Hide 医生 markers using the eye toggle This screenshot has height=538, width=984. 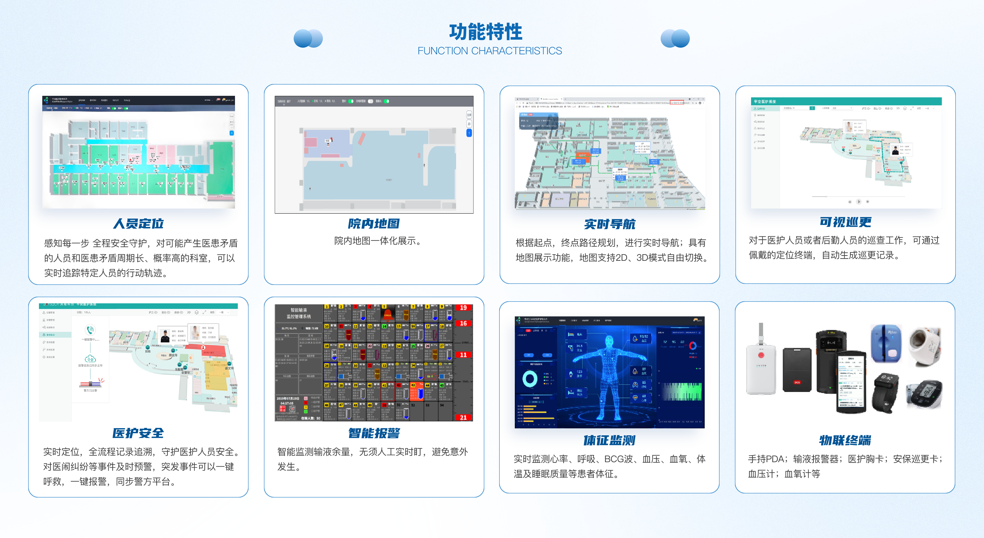169,312
